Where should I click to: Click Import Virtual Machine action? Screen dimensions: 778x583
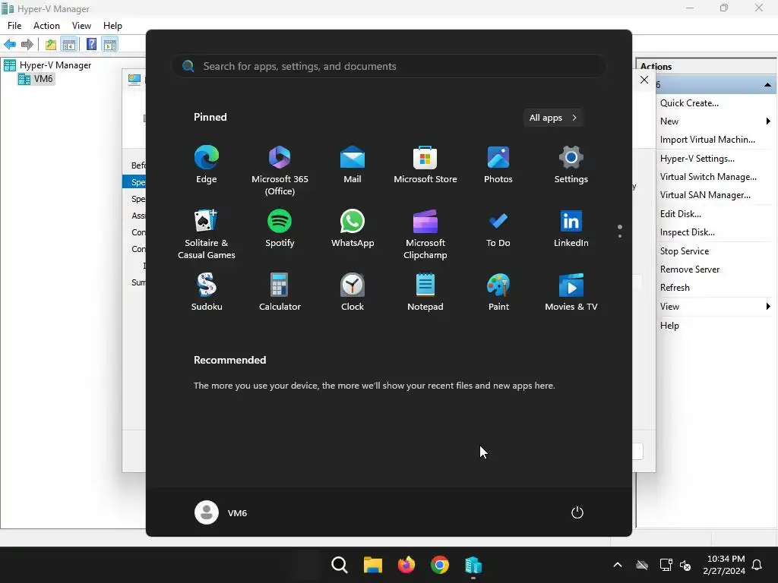pos(707,140)
